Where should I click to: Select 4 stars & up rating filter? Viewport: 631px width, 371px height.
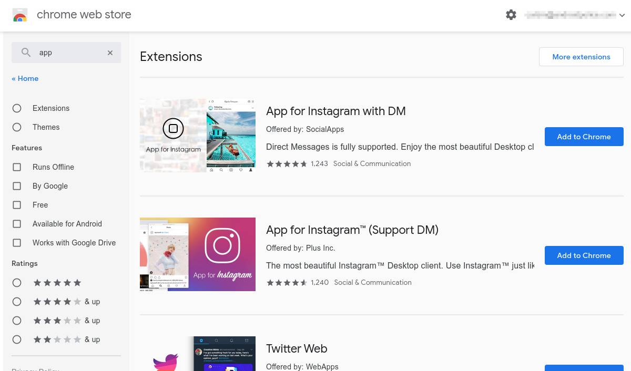coord(17,302)
